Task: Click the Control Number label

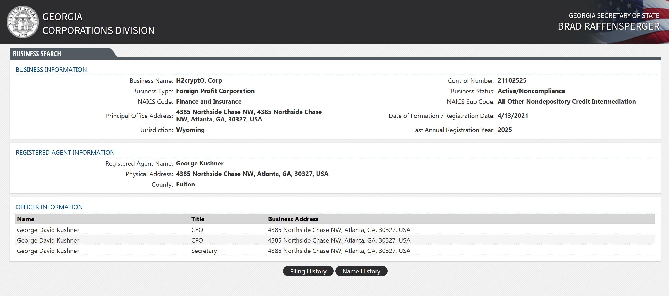Action: coord(471,81)
